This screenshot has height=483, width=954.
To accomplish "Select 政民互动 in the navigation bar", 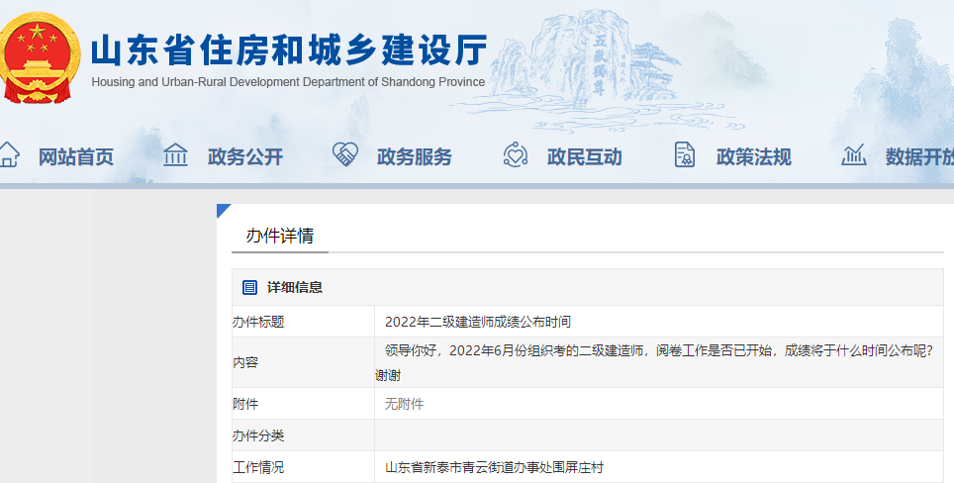I will [x=584, y=156].
